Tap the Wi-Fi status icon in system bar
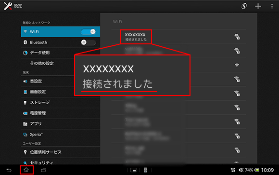This screenshot has width=279, height=175. coord(233,170)
